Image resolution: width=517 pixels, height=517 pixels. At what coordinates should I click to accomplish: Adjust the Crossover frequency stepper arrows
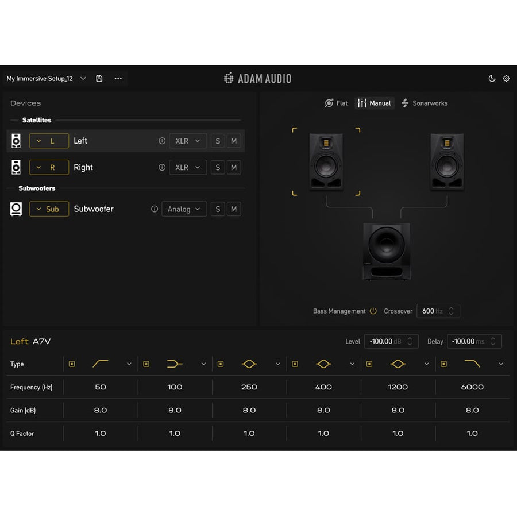(x=452, y=311)
